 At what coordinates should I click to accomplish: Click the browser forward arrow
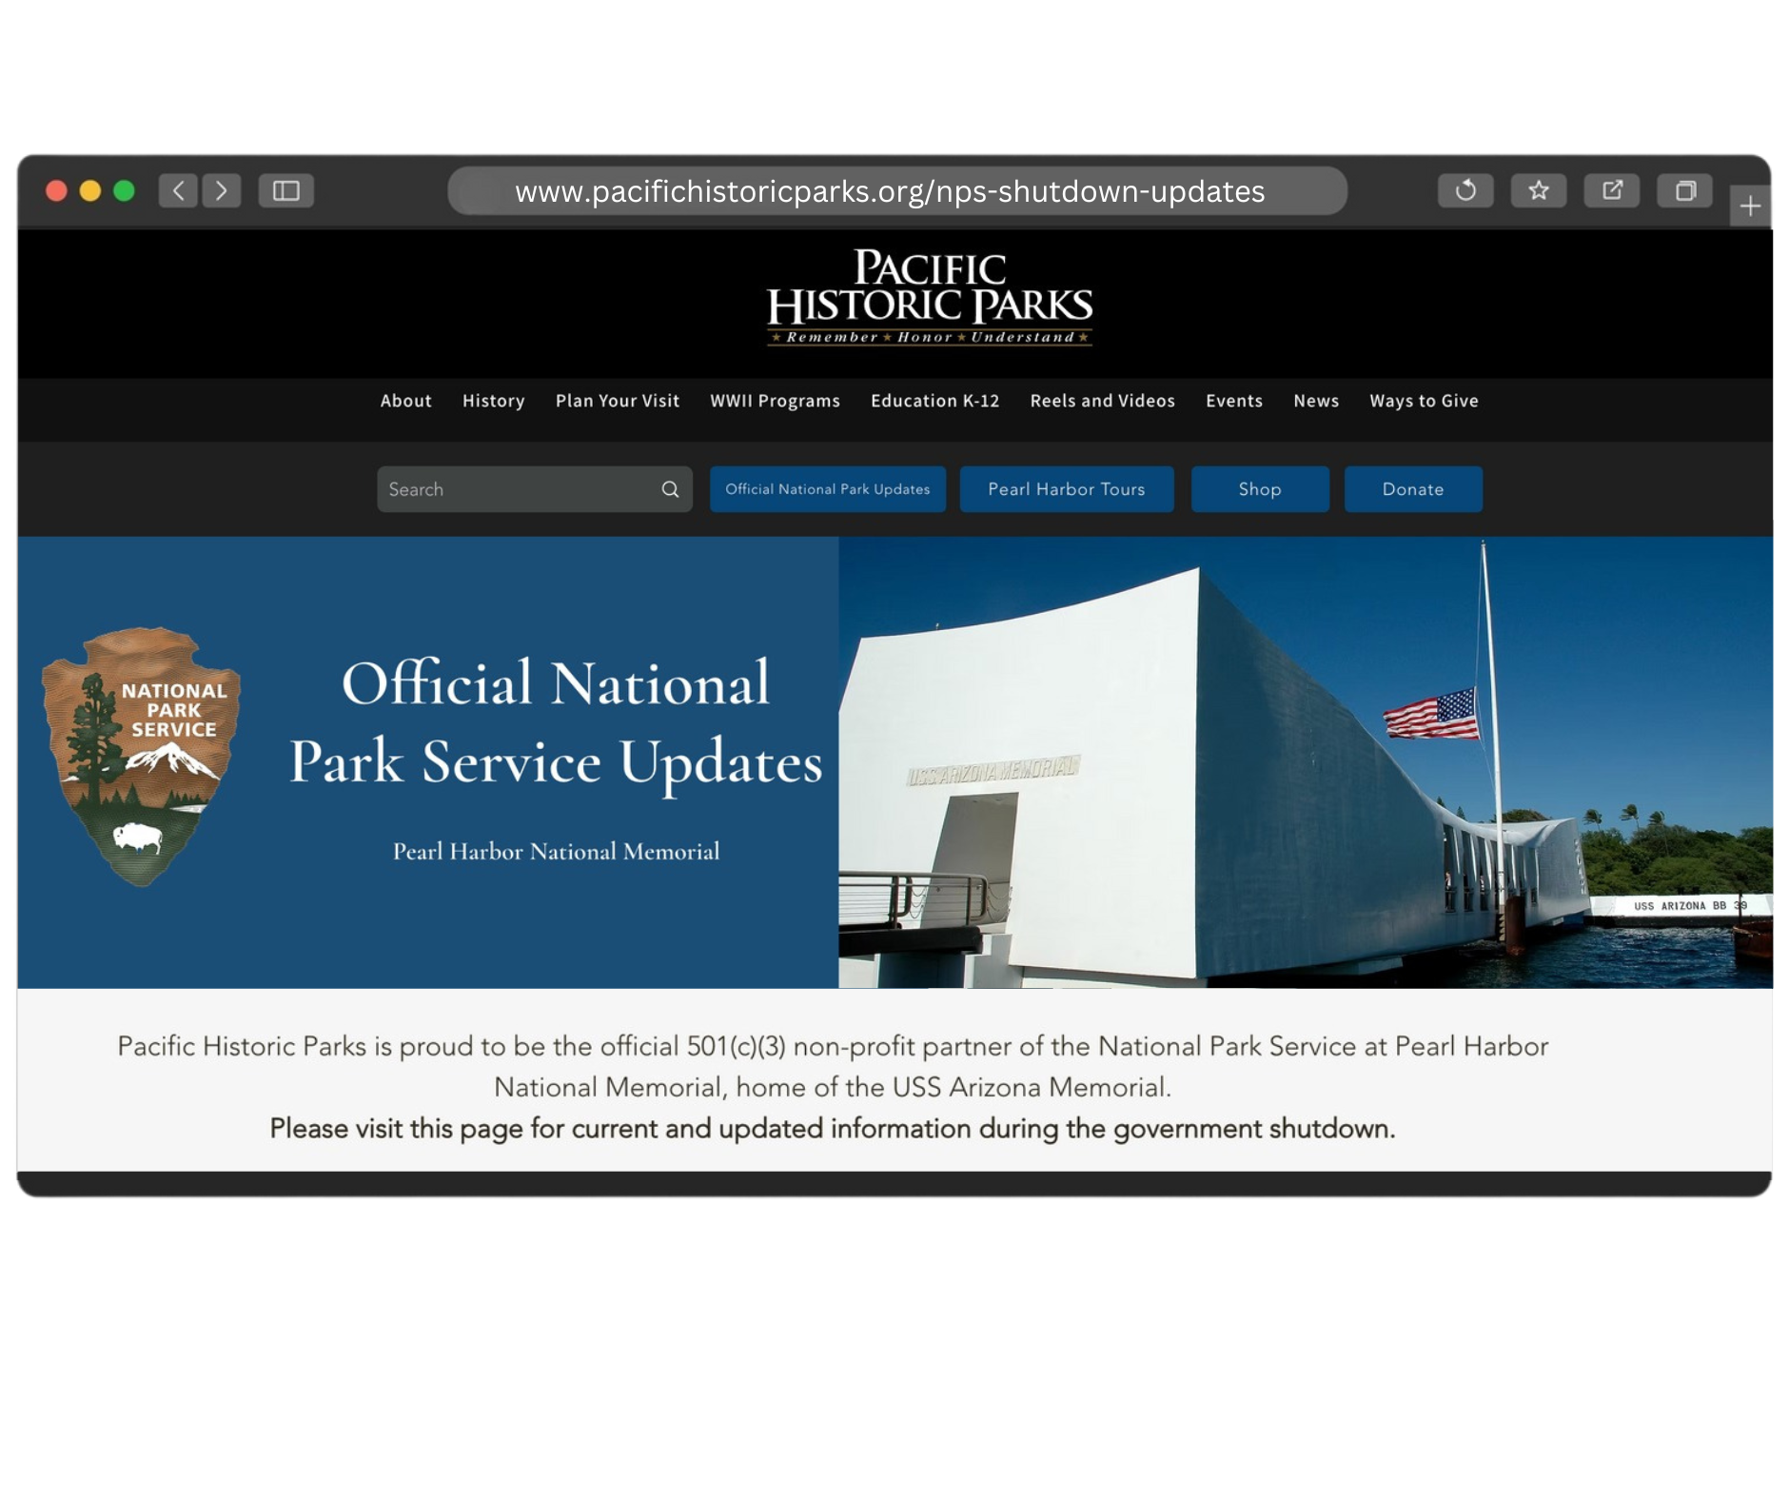[222, 191]
